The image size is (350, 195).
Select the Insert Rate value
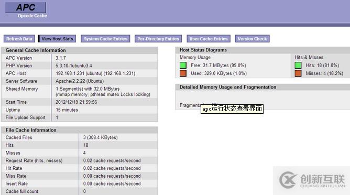[112, 183]
